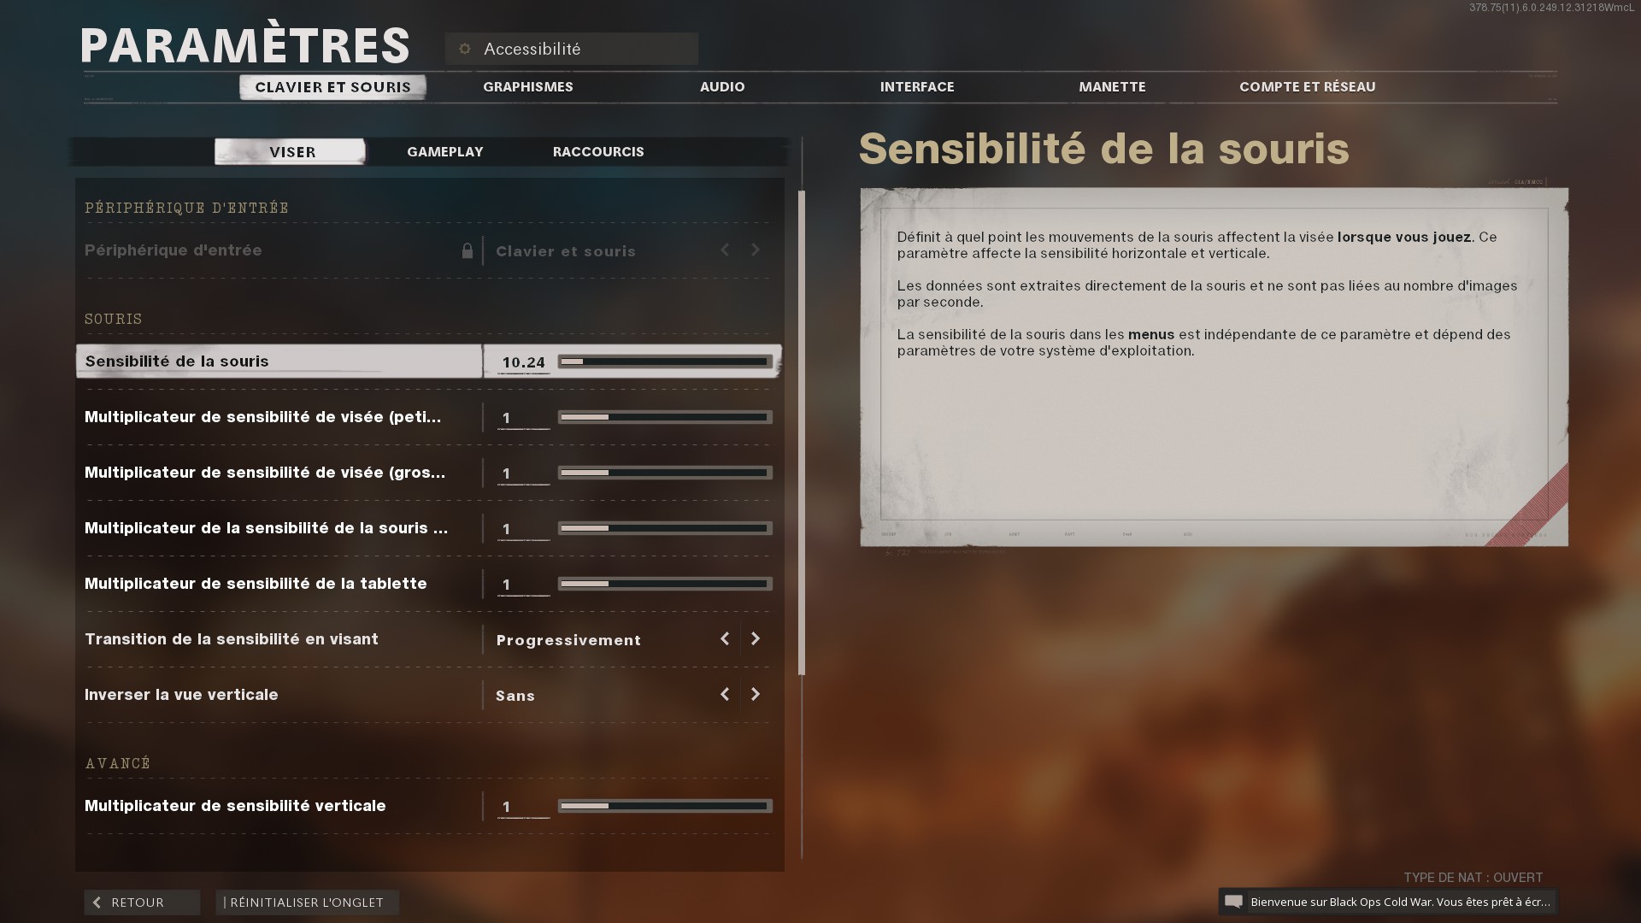Open the Graphismes tab

coord(527,86)
